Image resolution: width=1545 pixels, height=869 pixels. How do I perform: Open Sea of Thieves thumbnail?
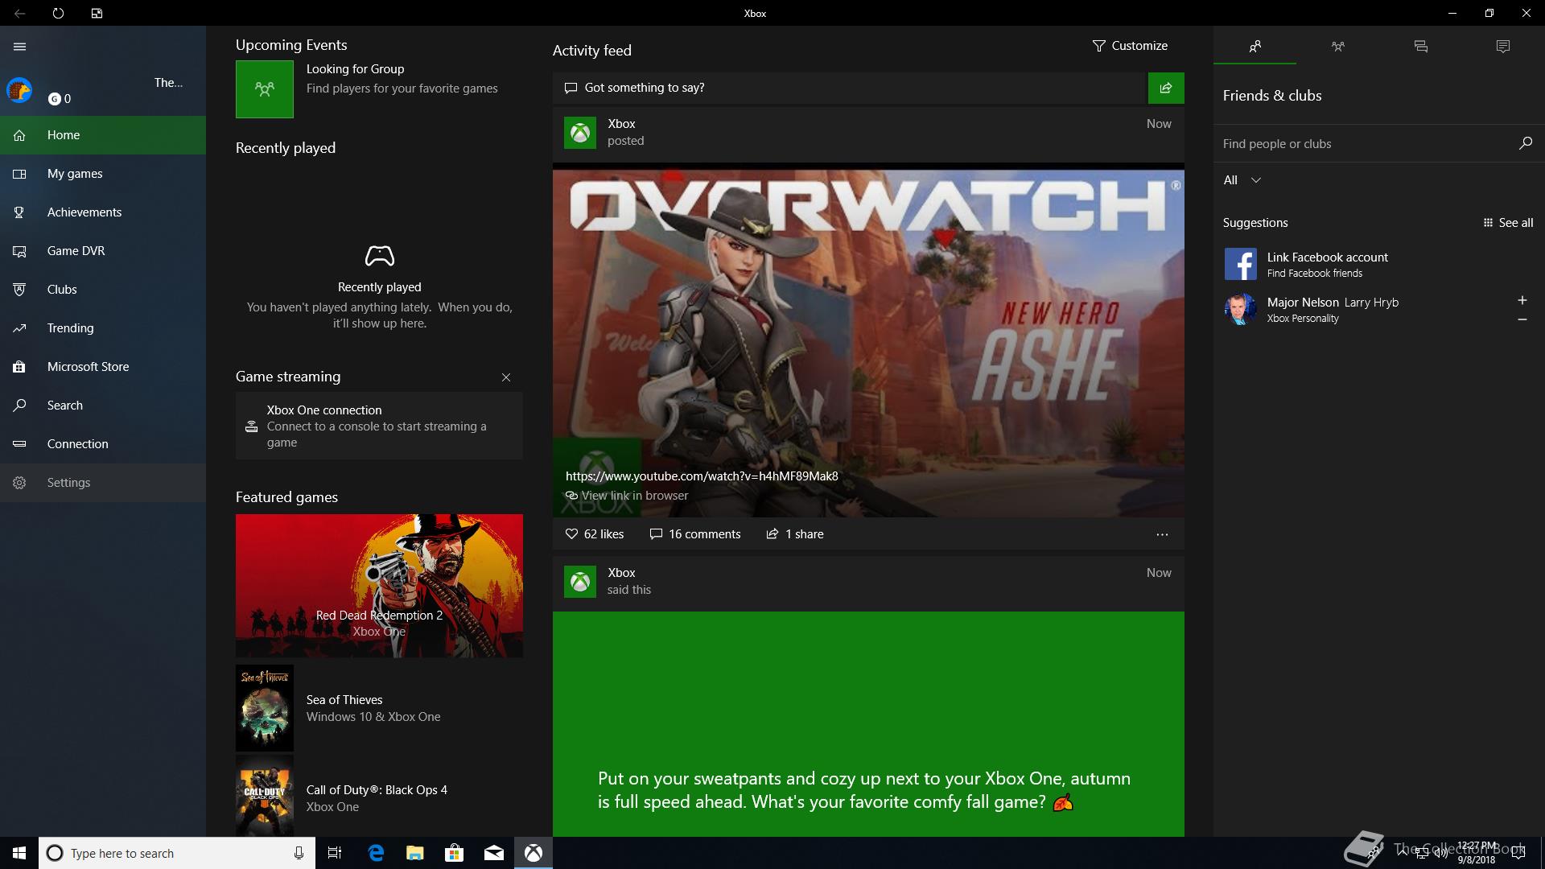click(x=265, y=708)
